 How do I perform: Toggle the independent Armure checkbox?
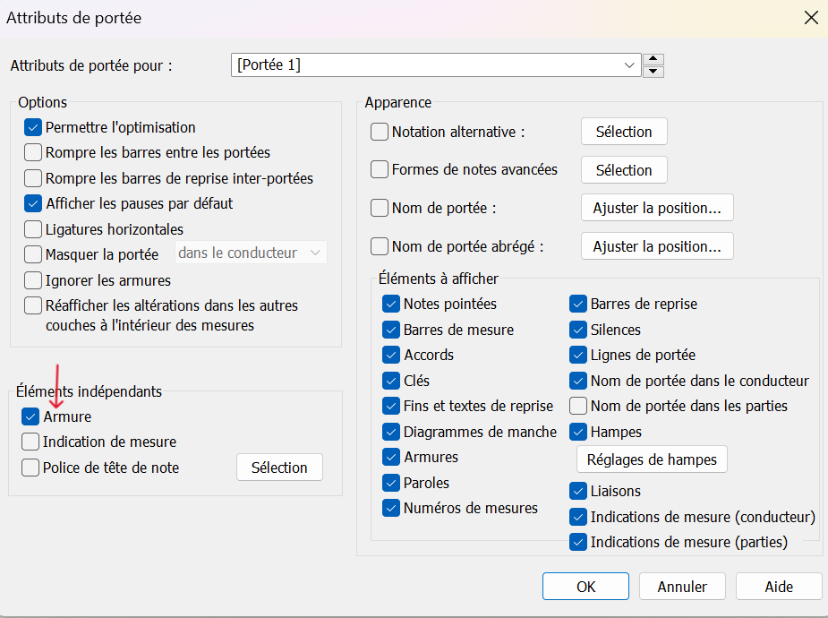point(30,416)
